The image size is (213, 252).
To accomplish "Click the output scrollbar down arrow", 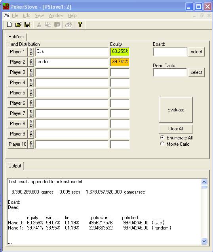I will (x=204, y=241).
